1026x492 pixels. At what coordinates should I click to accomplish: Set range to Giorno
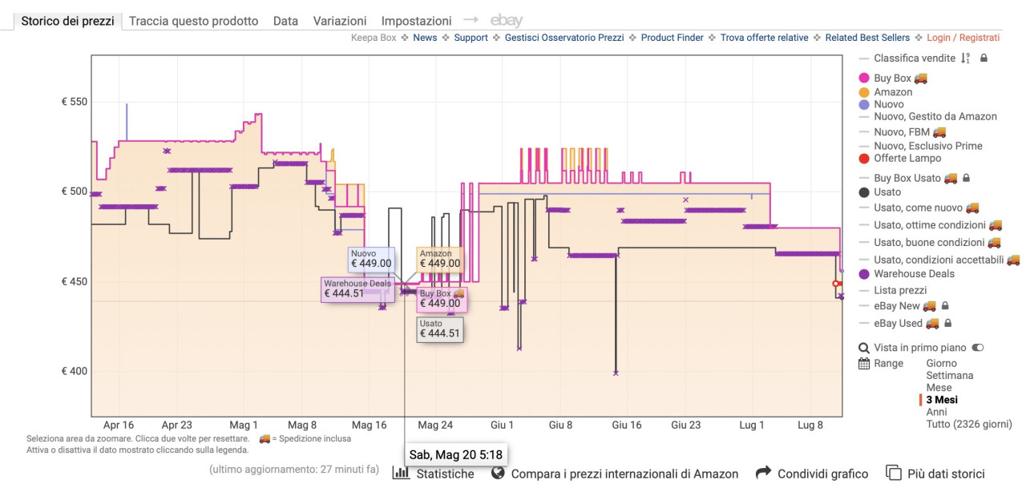coord(941,363)
